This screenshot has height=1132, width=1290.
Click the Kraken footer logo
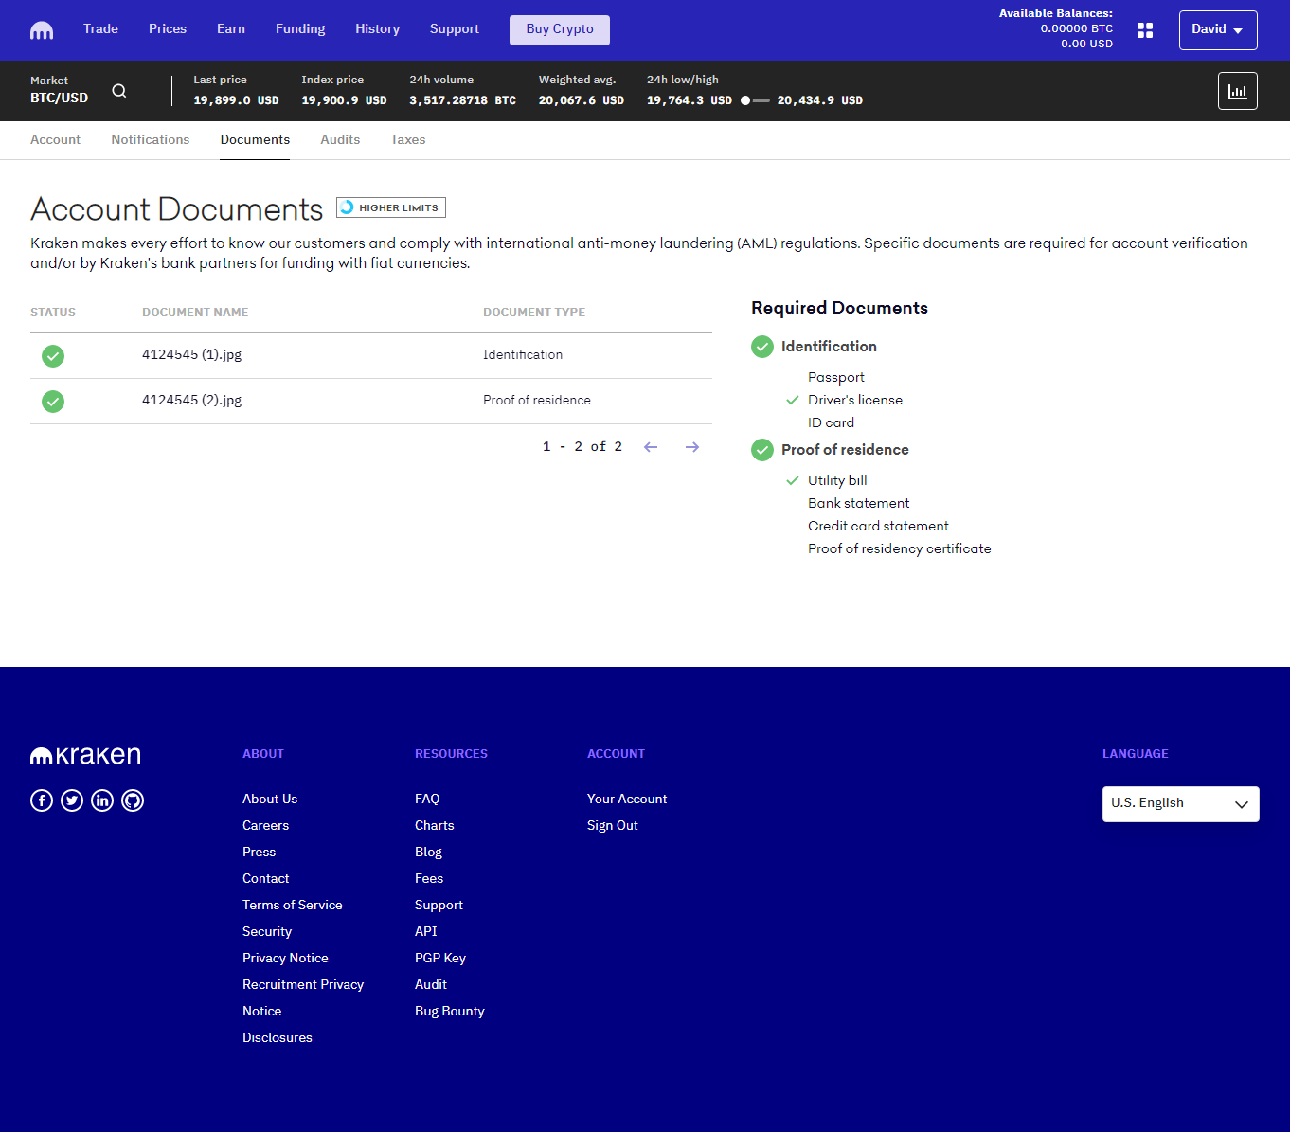(85, 755)
